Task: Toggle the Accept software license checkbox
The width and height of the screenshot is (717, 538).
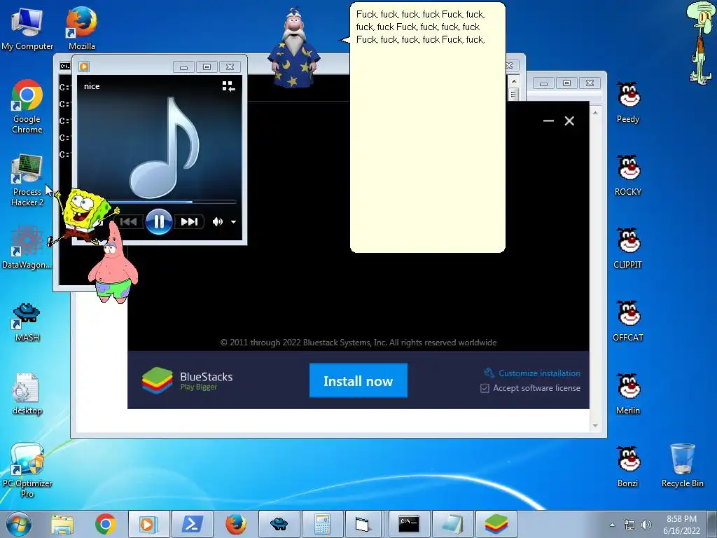Action: pos(485,388)
